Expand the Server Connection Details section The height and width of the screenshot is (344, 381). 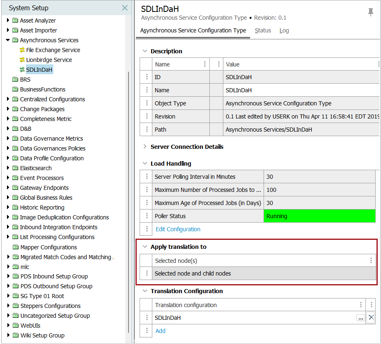click(x=145, y=147)
